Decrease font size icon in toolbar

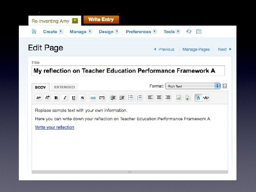47,98
